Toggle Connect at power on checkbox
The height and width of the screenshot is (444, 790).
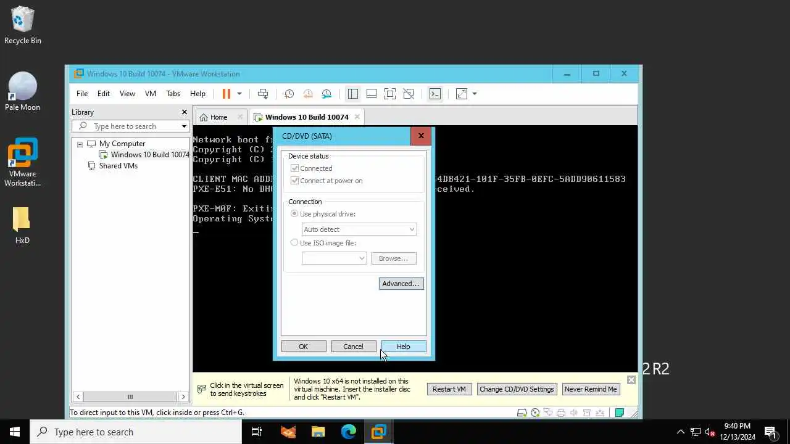point(294,181)
